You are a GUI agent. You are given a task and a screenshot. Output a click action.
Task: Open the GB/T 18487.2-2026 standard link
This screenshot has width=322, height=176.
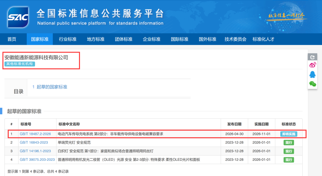[35, 134]
